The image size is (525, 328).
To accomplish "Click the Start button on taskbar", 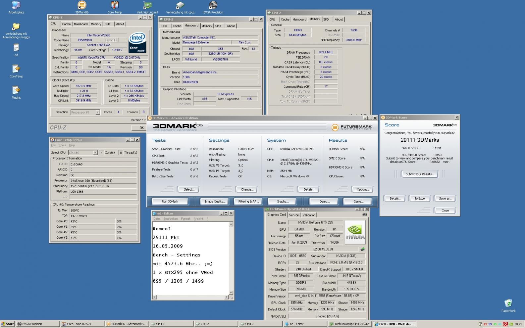I will (8, 324).
